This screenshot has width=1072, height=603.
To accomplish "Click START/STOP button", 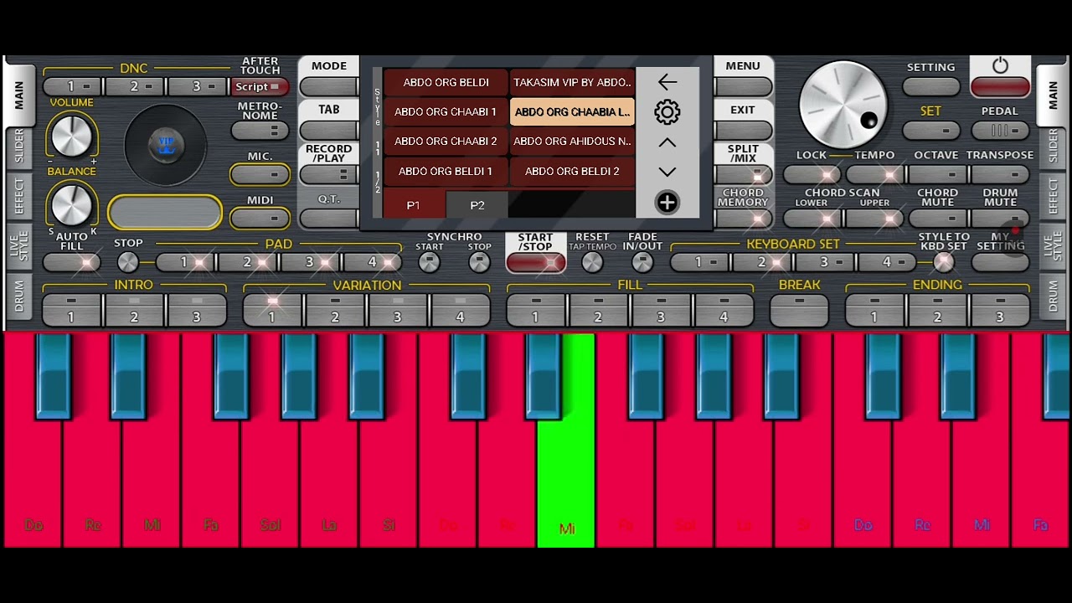I will pyautogui.click(x=535, y=262).
